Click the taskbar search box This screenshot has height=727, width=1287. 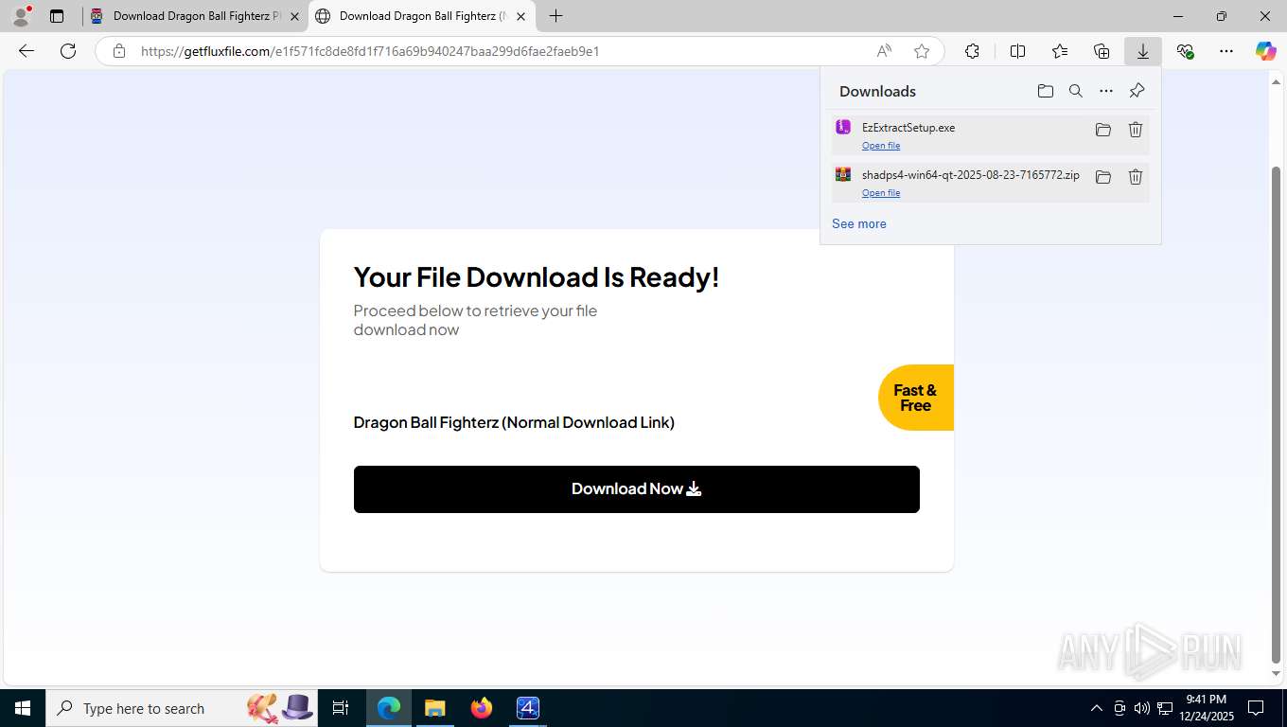pyautogui.click(x=181, y=708)
